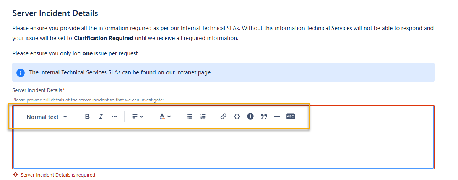This screenshot has height=180, width=458.
Task: Click the 'Clarification Required' bold text
Action: (x=104, y=38)
